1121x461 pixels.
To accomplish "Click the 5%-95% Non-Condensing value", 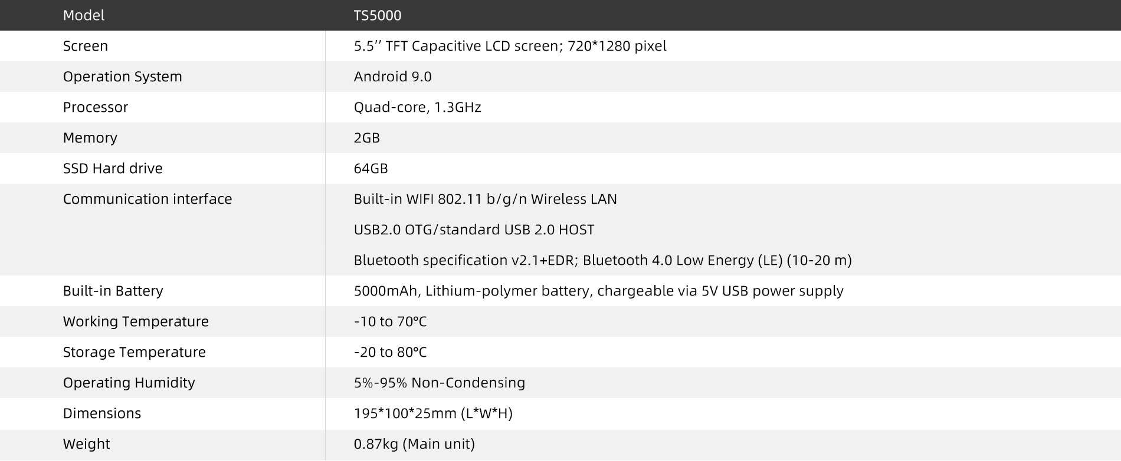I will click(x=439, y=383).
